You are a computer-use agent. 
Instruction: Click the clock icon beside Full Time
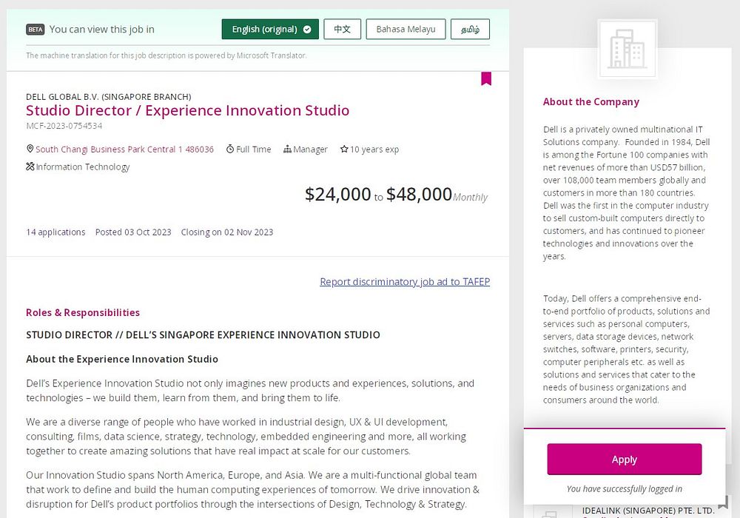(x=230, y=149)
